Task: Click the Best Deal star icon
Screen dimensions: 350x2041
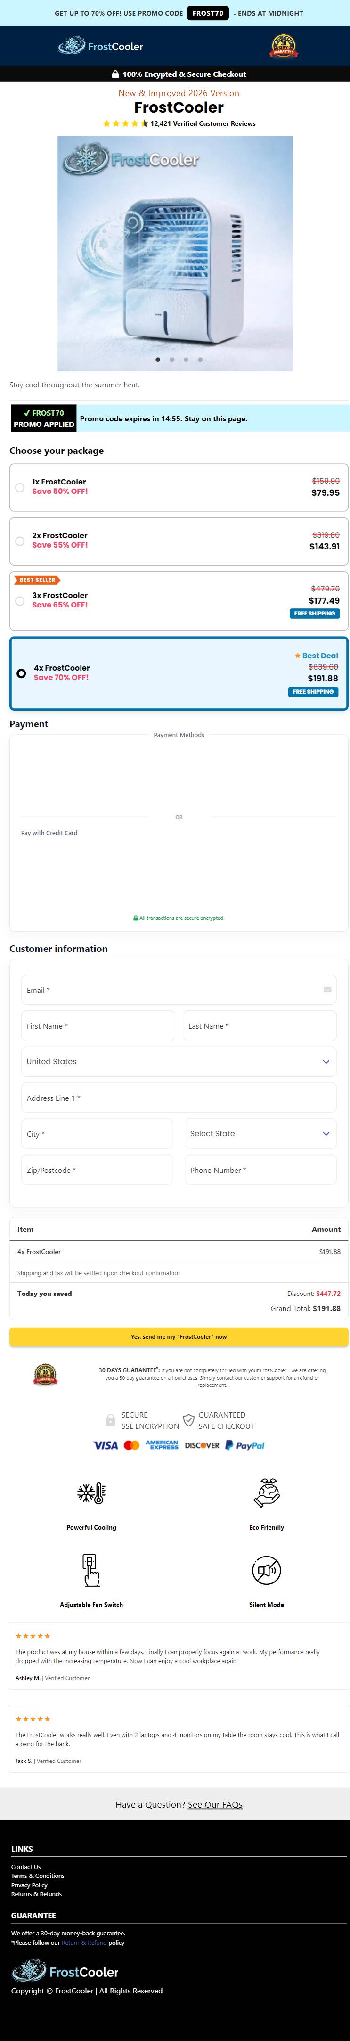Action: (x=297, y=656)
